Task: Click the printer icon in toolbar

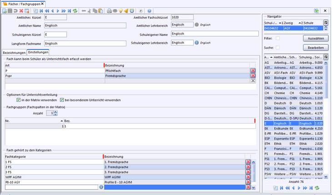Action: 109,10
